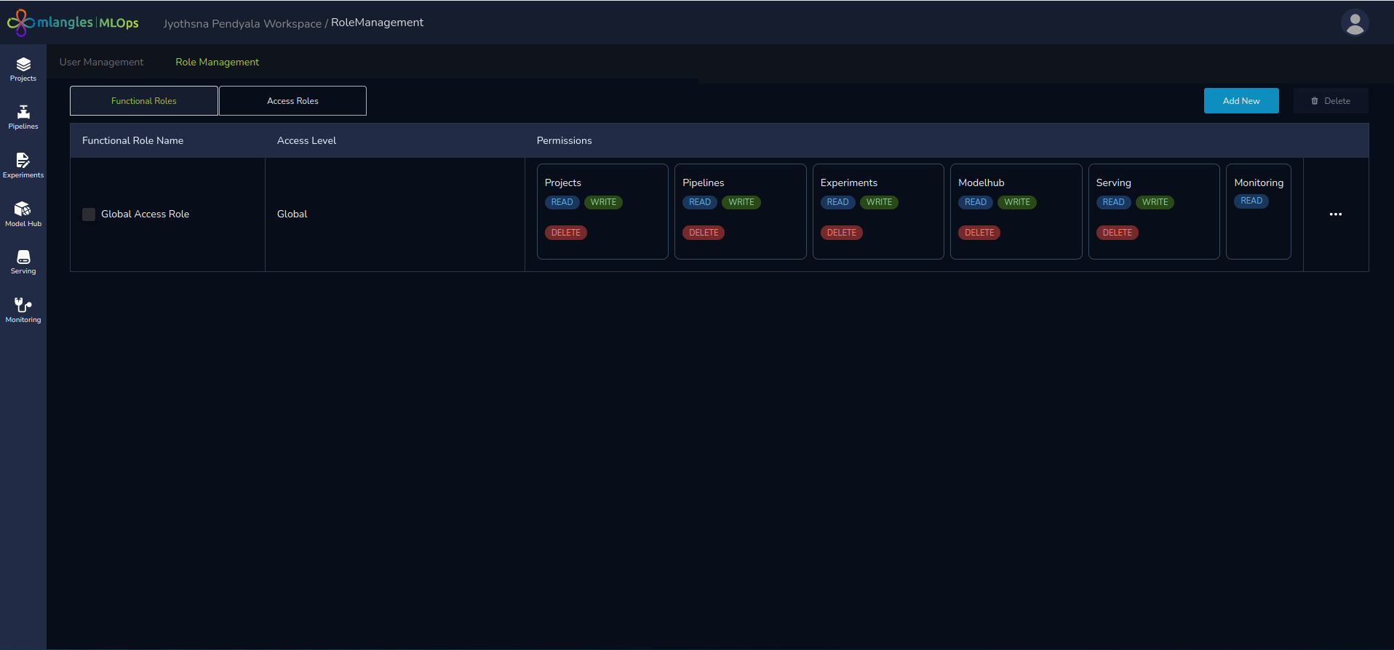Screen dimensions: 1394x650
Task: Open the Projects sidebar icon
Action: [x=23, y=69]
